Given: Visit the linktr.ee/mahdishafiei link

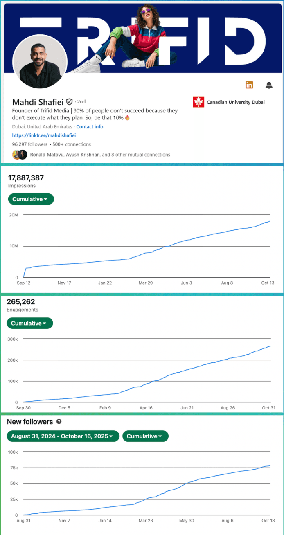Looking at the screenshot, I should point(44,135).
